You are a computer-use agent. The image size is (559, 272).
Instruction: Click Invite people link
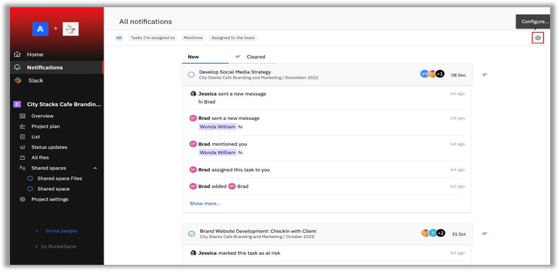point(61,231)
